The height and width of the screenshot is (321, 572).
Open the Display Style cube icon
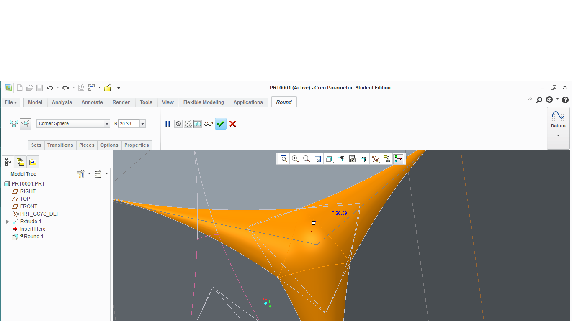330,159
